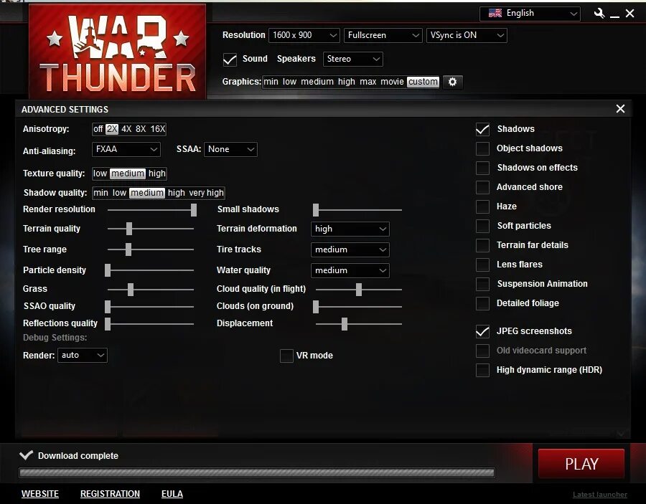646x504 pixels.
Task: Set Texture quality to high
Action: tap(157, 173)
